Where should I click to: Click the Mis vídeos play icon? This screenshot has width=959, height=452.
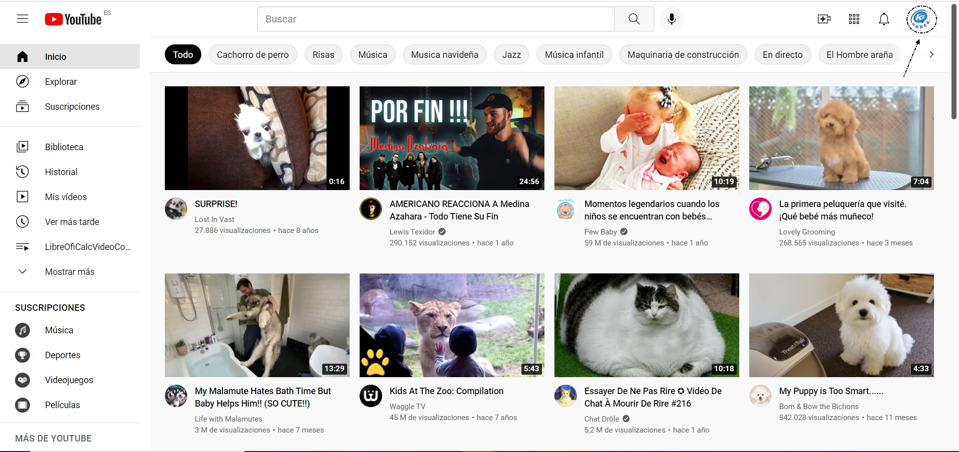(22, 197)
